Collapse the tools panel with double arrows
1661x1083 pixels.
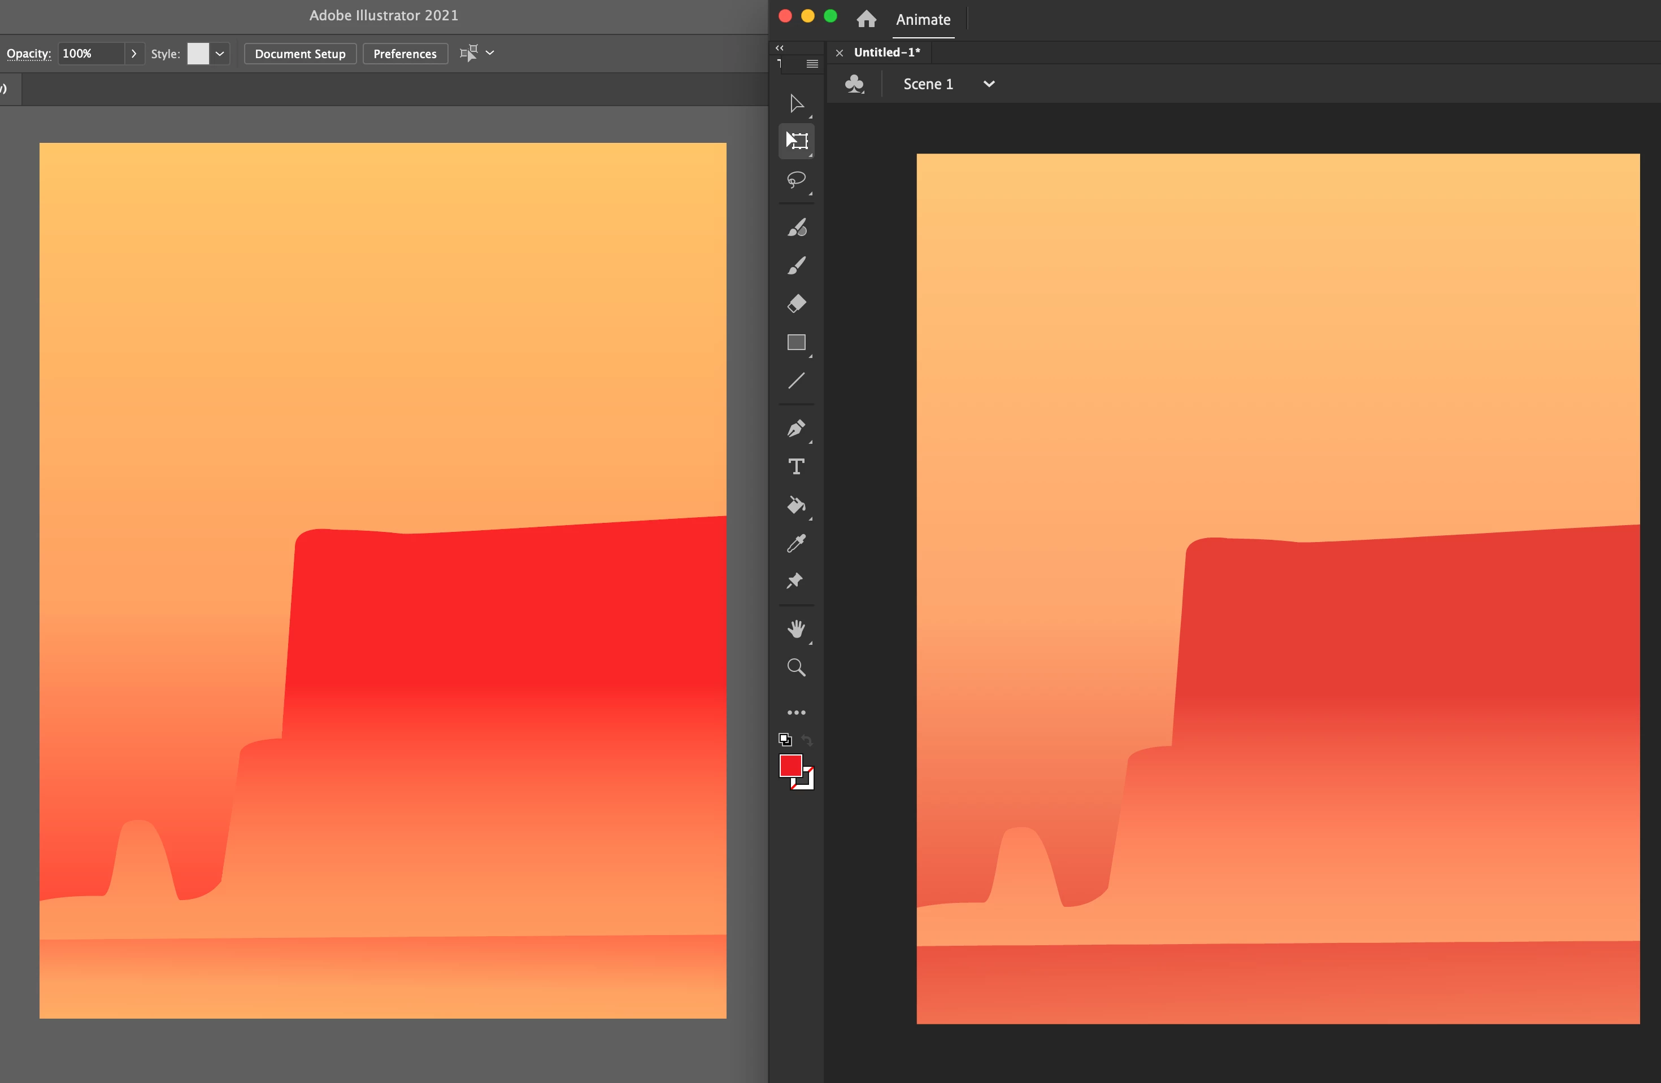click(x=780, y=48)
